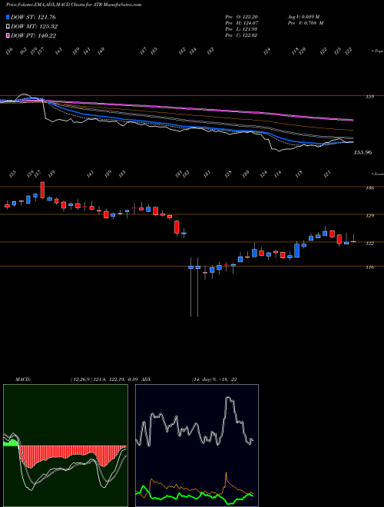Select the 'DOW MT: 125.32' legend text
The height and width of the screenshot is (507, 384).
tap(35, 27)
